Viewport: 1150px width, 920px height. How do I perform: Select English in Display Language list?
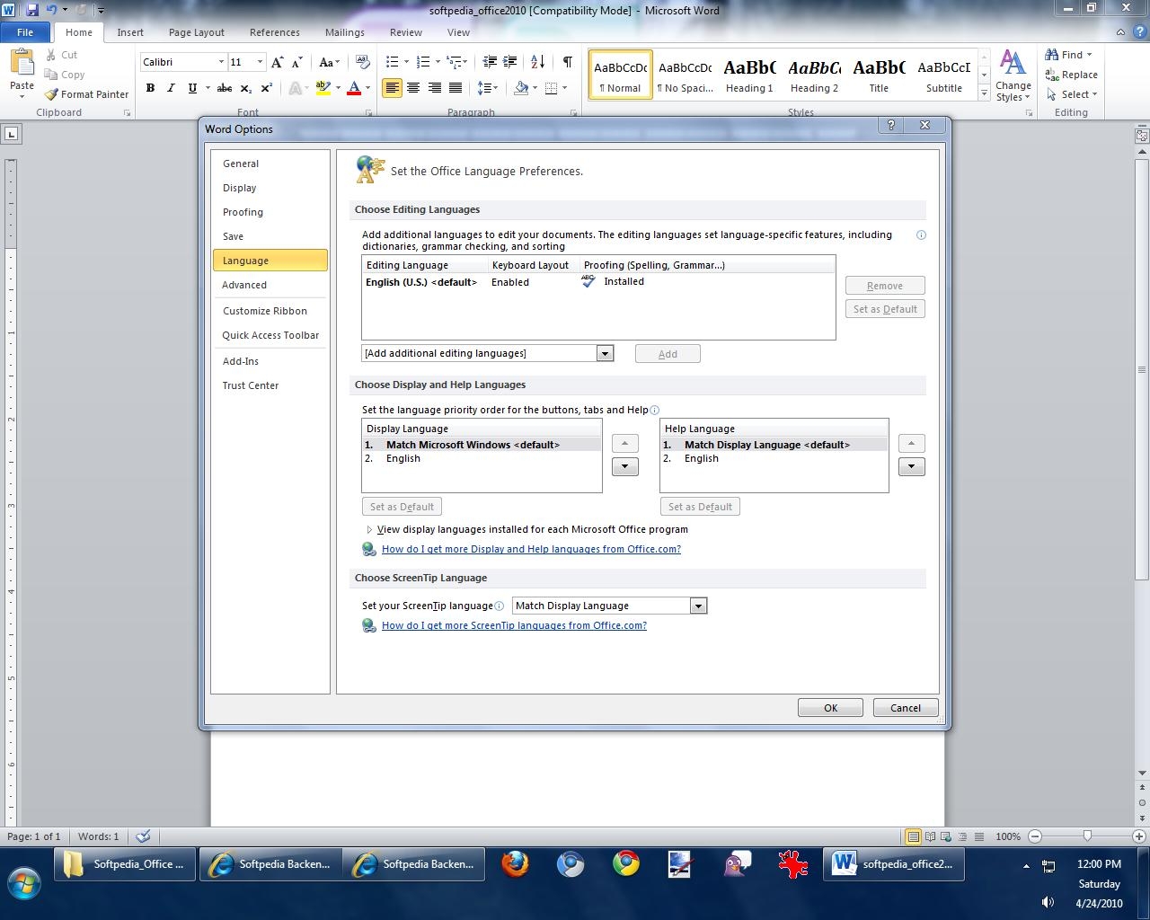point(403,459)
